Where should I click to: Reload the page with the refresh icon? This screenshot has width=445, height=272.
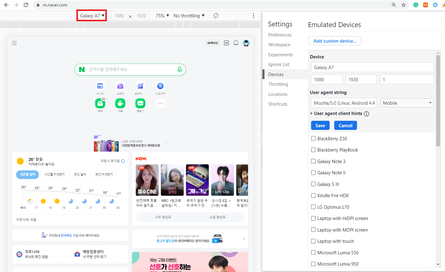26,5
